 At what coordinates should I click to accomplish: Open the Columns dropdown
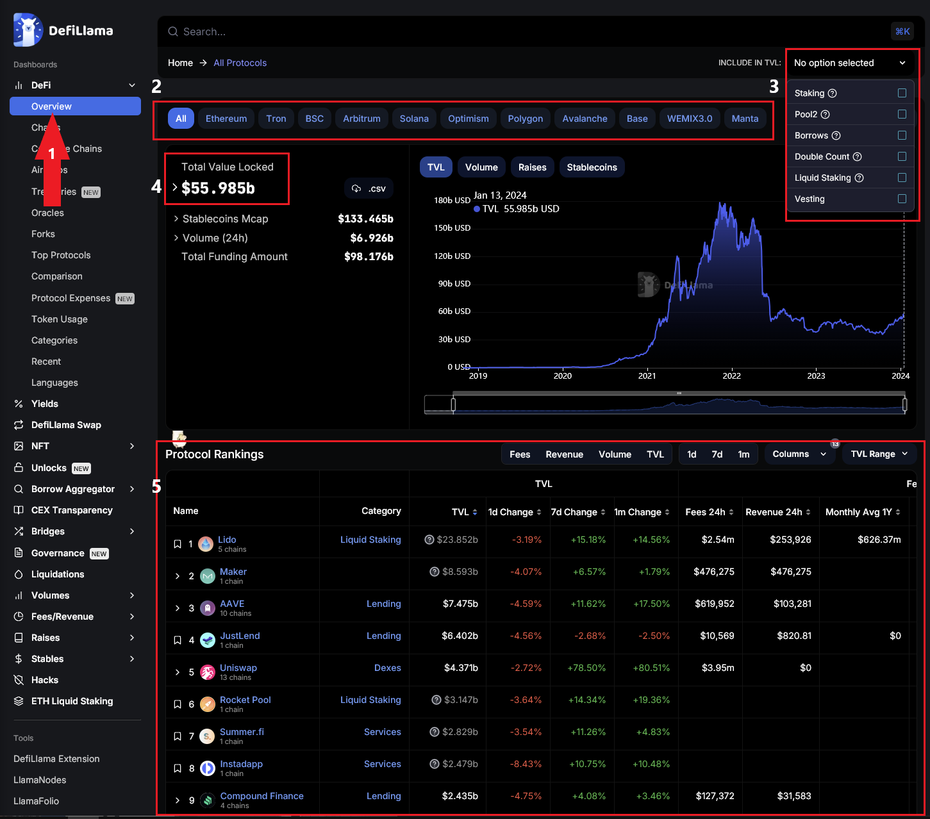click(x=799, y=454)
